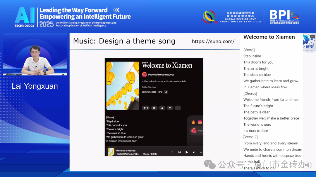Open the yellow lantern album cover
This screenshot has width=316, height=177.
(123, 86)
